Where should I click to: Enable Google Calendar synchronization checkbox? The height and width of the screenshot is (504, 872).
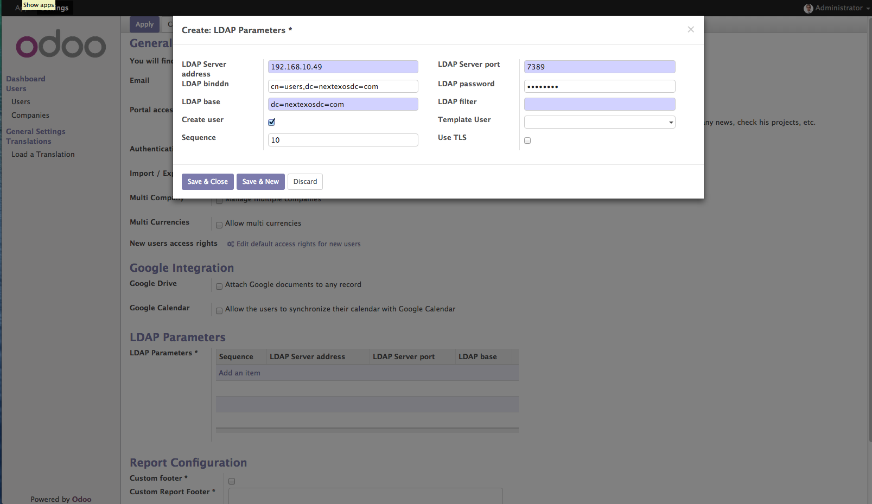[x=219, y=311]
